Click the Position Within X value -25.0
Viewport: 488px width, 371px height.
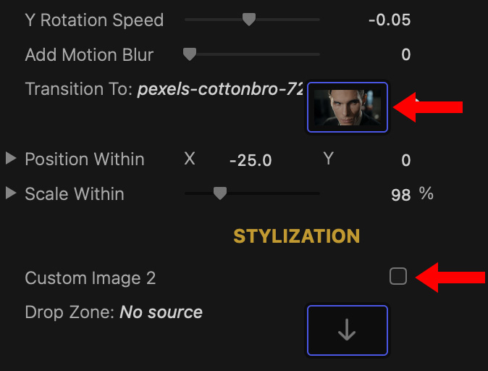[x=251, y=160]
